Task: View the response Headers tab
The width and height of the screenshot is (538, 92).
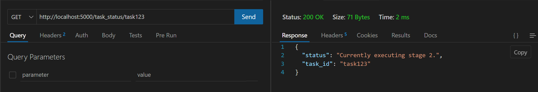Action: [x=334, y=35]
